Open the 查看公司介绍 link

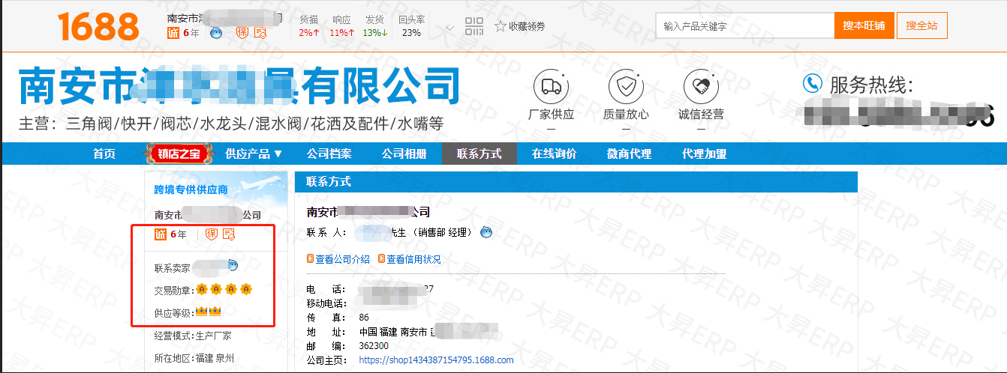[x=338, y=259]
